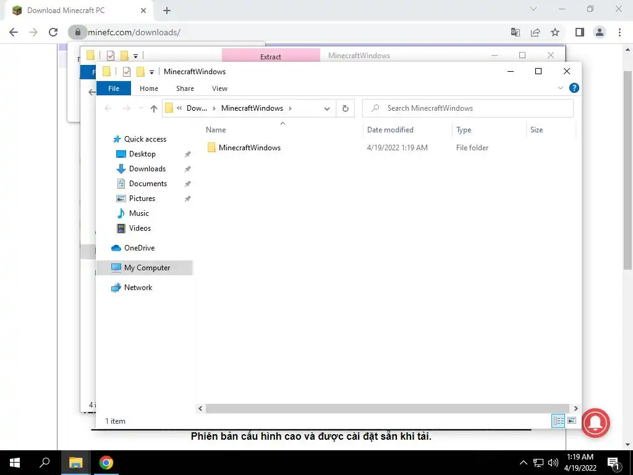The width and height of the screenshot is (633, 475).
Task: Click the Chrome share page icon
Action: 535,32
